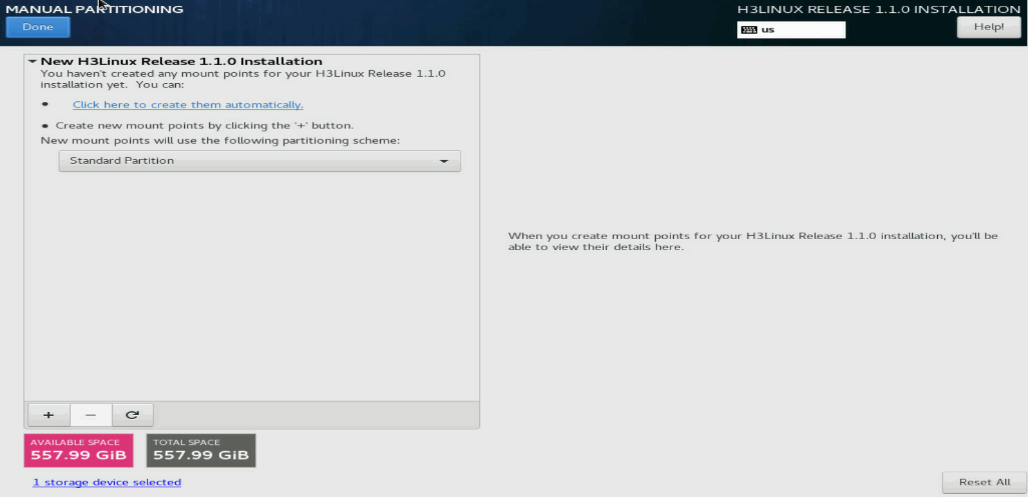Select the us keyboard layout field
The height and width of the screenshot is (497, 1028).
click(791, 30)
